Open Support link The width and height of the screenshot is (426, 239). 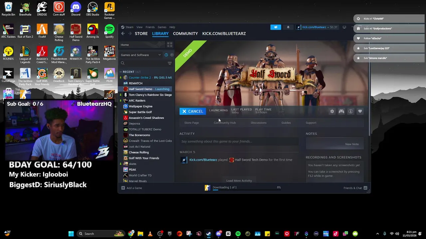coord(311,123)
